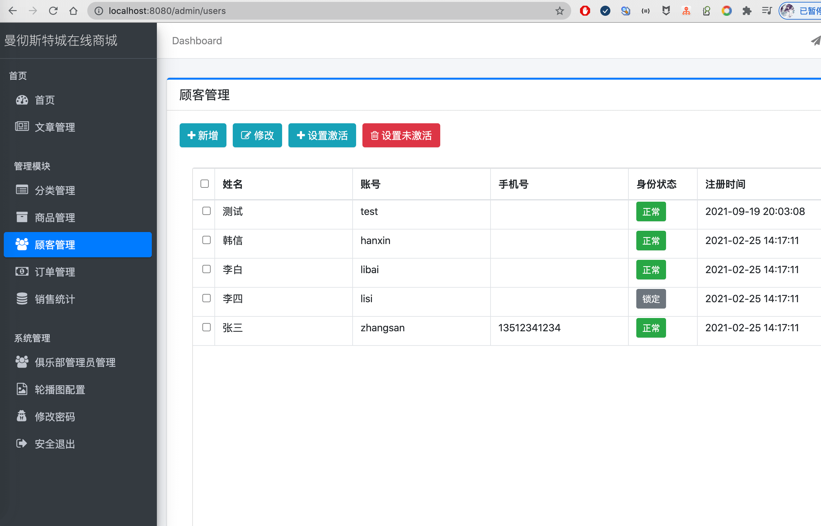This screenshot has width=821, height=526.
Task: Click the 修改 edit button
Action: pos(257,135)
